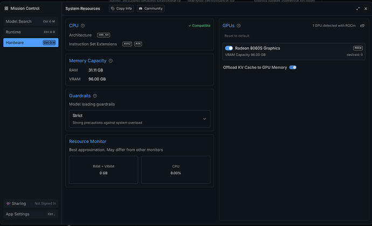The height and width of the screenshot is (226, 372).
Task: Open the Runtime section
Action: (x=31, y=32)
